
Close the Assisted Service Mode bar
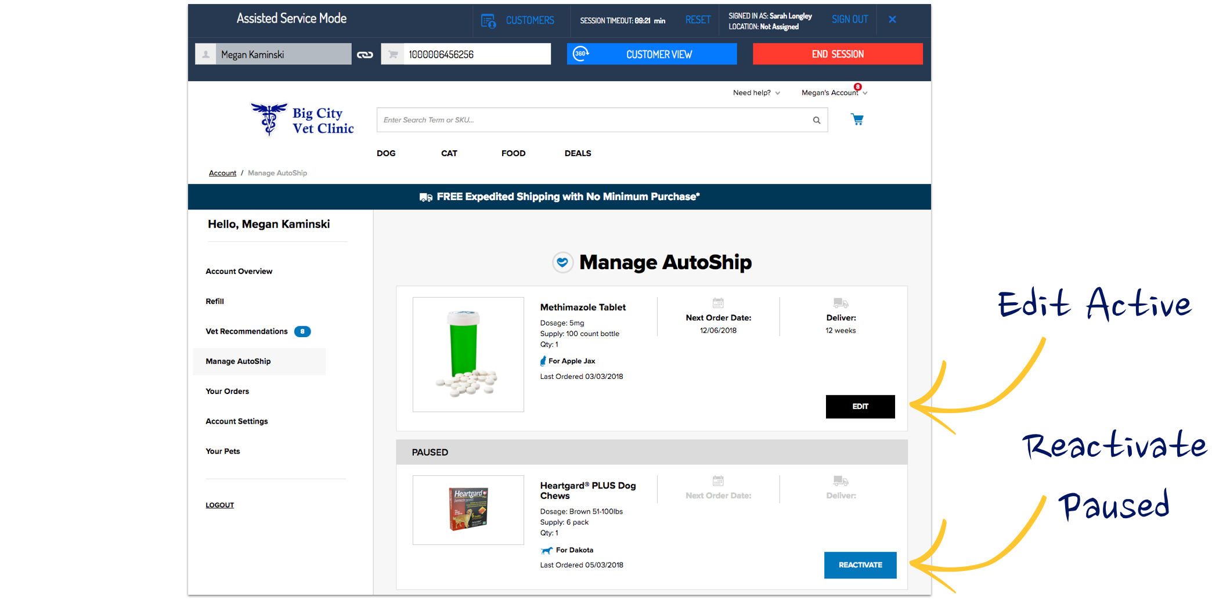pos(892,20)
